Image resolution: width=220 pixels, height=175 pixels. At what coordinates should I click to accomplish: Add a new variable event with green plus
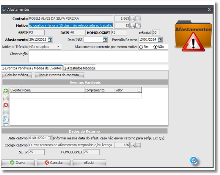6,91
